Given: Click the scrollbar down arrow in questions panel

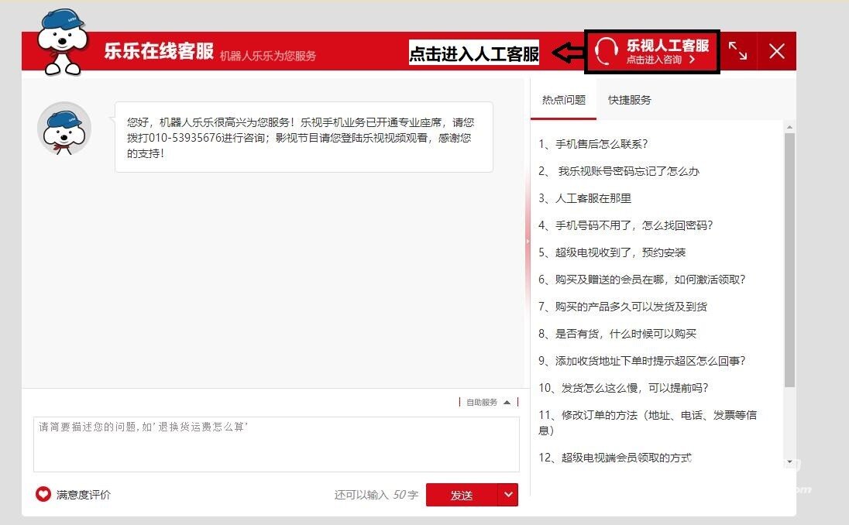Looking at the screenshot, I should tap(789, 462).
